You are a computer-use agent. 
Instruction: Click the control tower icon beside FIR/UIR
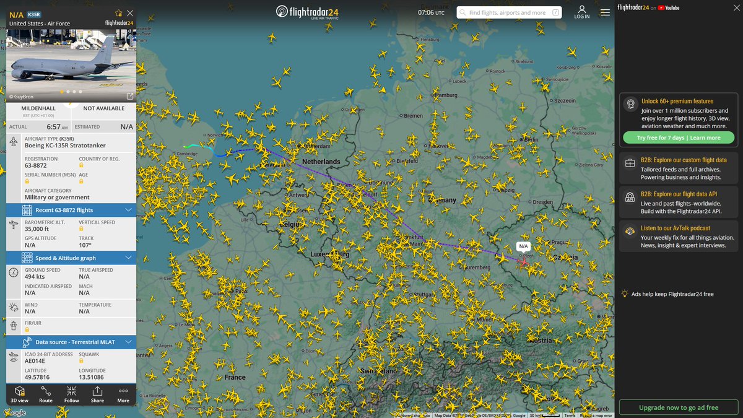point(14,326)
